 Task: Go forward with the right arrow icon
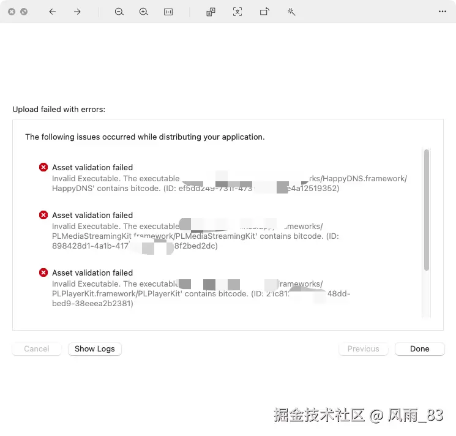click(77, 12)
